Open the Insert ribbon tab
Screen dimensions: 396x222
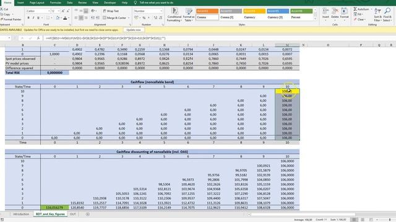click(20, 2)
